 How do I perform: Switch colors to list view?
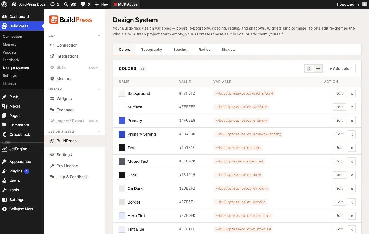coord(318,68)
